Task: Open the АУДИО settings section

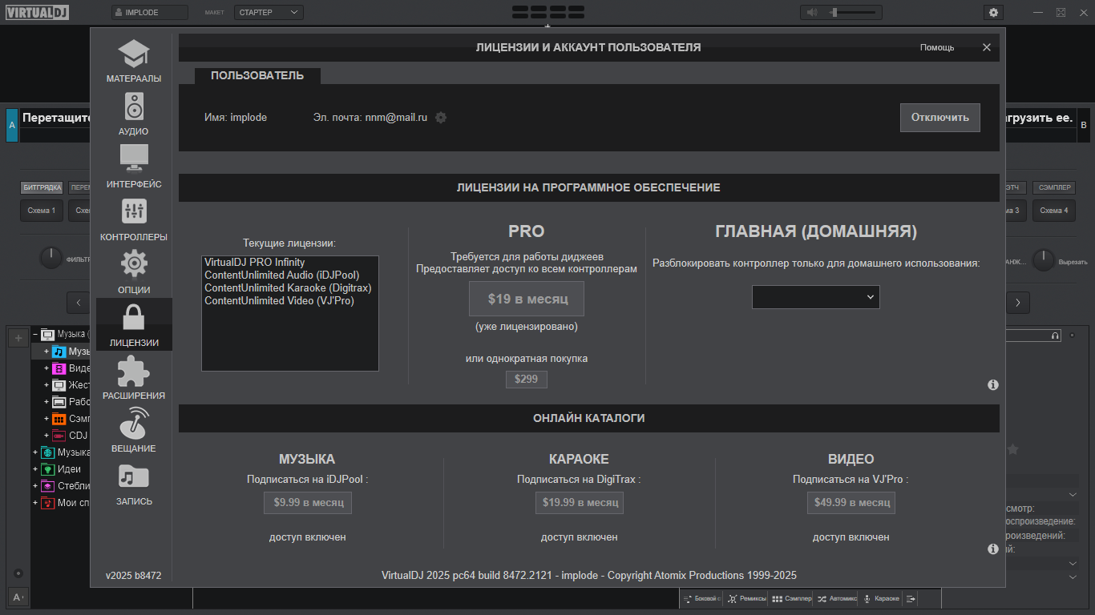Action: (x=134, y=114)
